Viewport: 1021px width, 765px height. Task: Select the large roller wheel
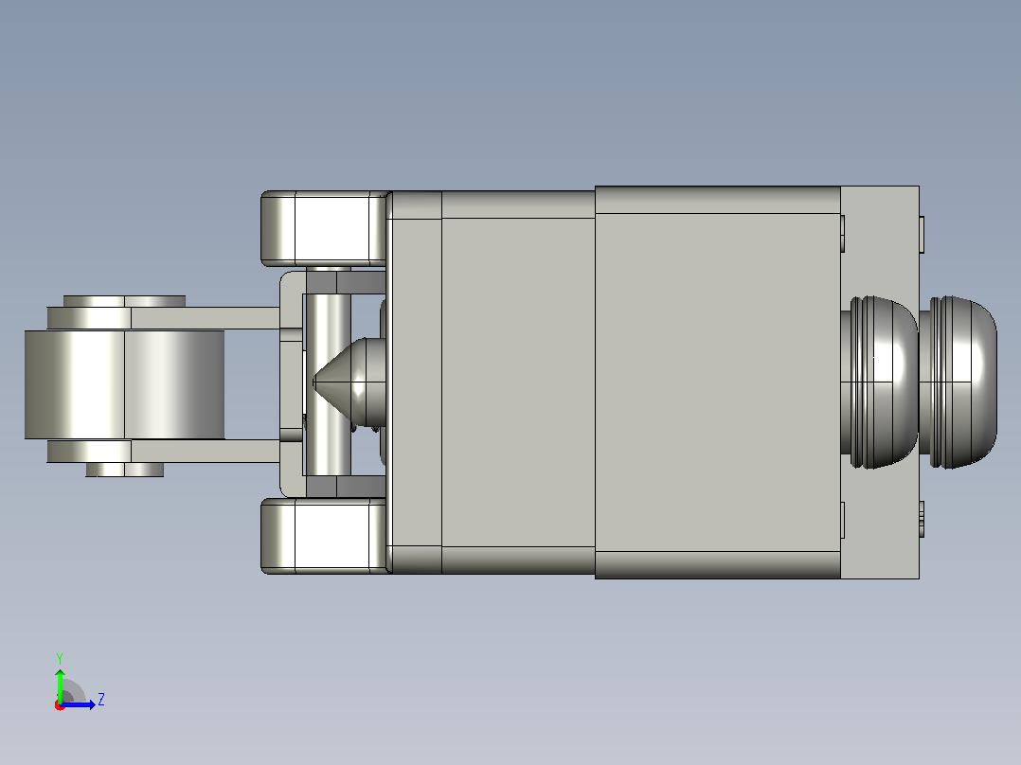124,384
